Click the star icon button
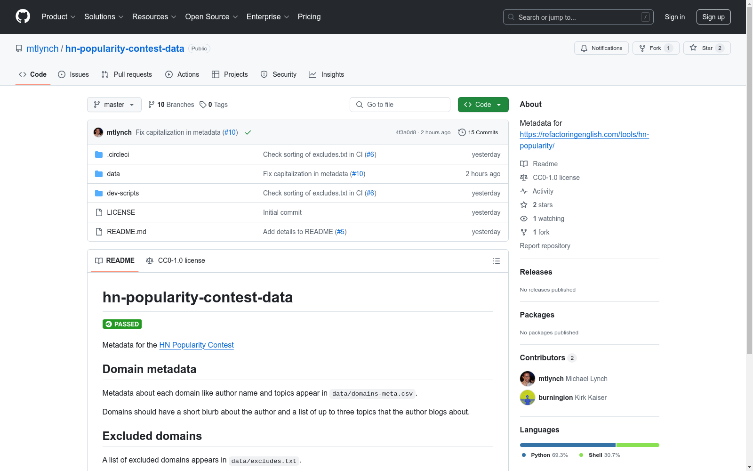 click(707, 48)
